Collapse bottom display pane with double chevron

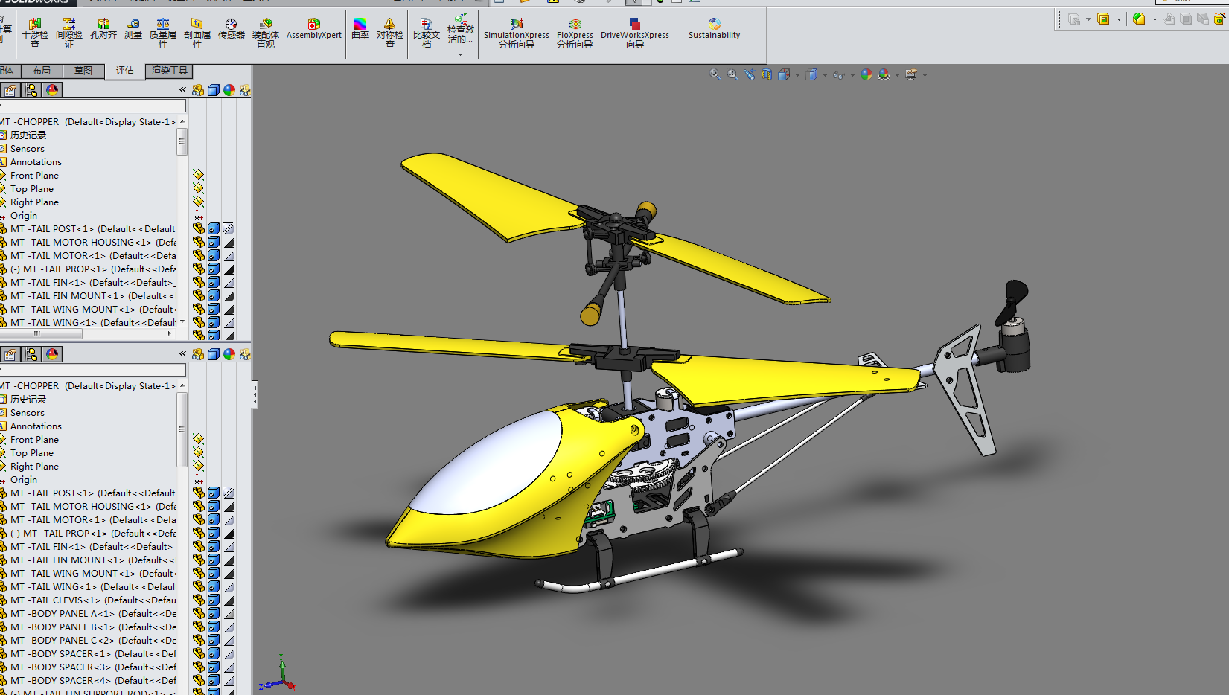coord(182,354)
